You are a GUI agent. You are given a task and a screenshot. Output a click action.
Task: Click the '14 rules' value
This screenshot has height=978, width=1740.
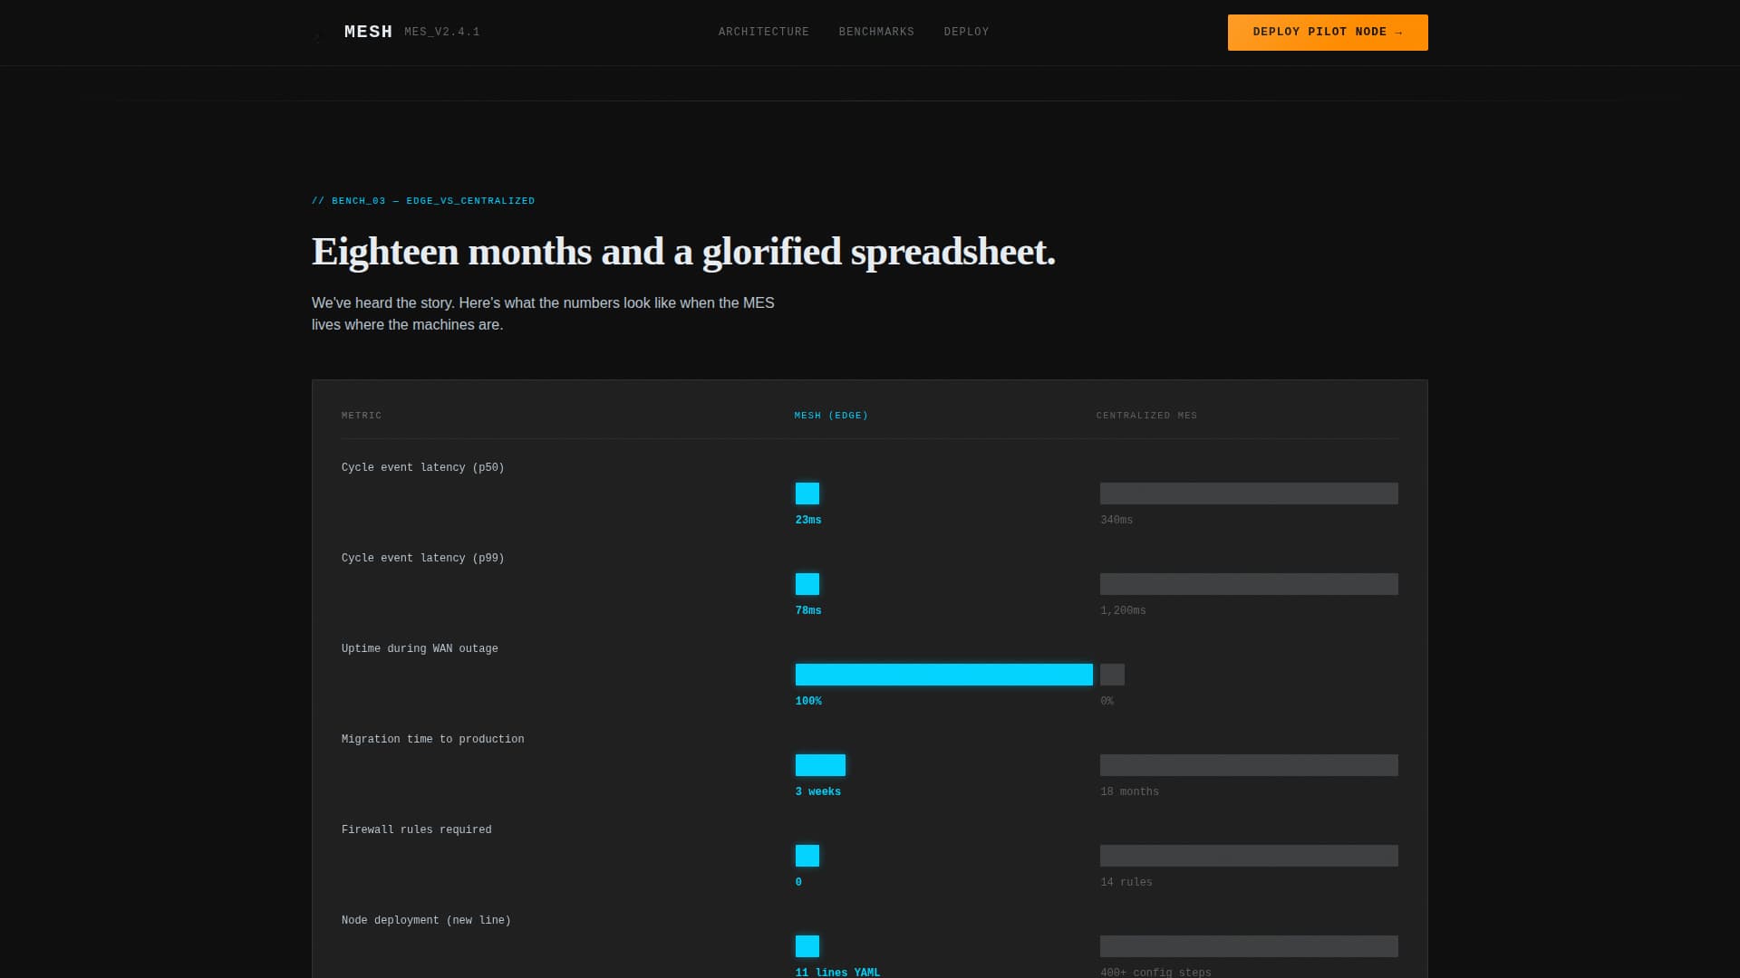click(1126, 882)
